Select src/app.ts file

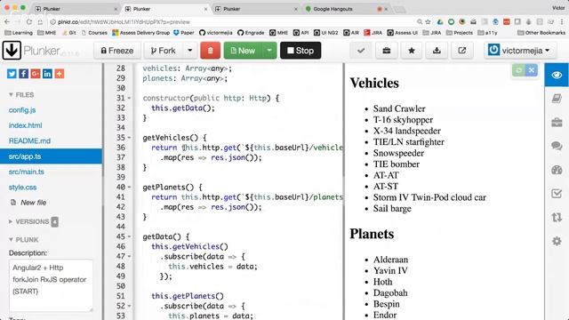[x=51, y=156]
